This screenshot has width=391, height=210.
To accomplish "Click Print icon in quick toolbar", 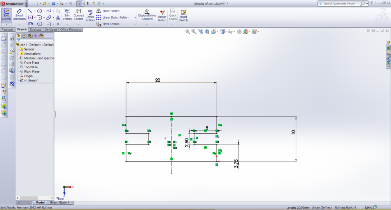I will [62, 3].
